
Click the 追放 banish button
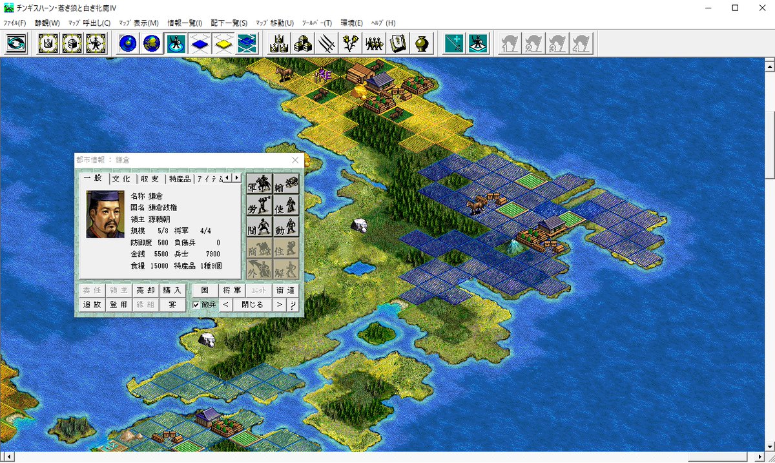pos(92,304)
